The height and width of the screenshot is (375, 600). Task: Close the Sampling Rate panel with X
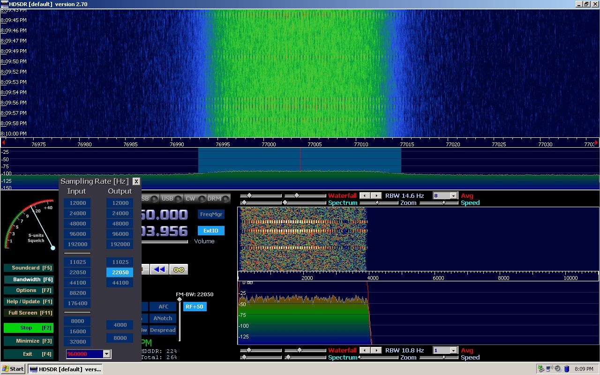(136, 181)
